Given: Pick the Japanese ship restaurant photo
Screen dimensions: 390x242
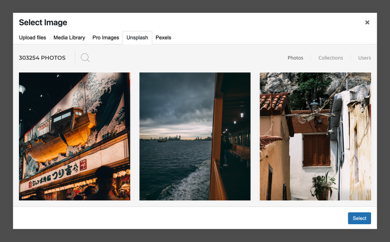Looking at the screenshot, I should point(75,136).
